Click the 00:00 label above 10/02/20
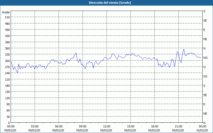The width and height of the screenshot is (213, 133). coord(202,127)
